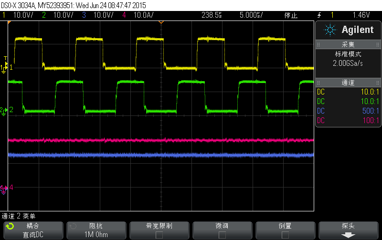This screenshot has height=240, width=382.
Task: Click channel 4 ground level marker
Action: click(3, 189)
